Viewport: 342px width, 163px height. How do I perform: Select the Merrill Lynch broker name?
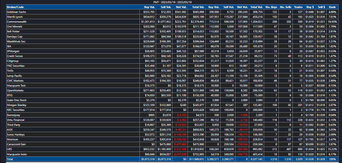[15, 17]
